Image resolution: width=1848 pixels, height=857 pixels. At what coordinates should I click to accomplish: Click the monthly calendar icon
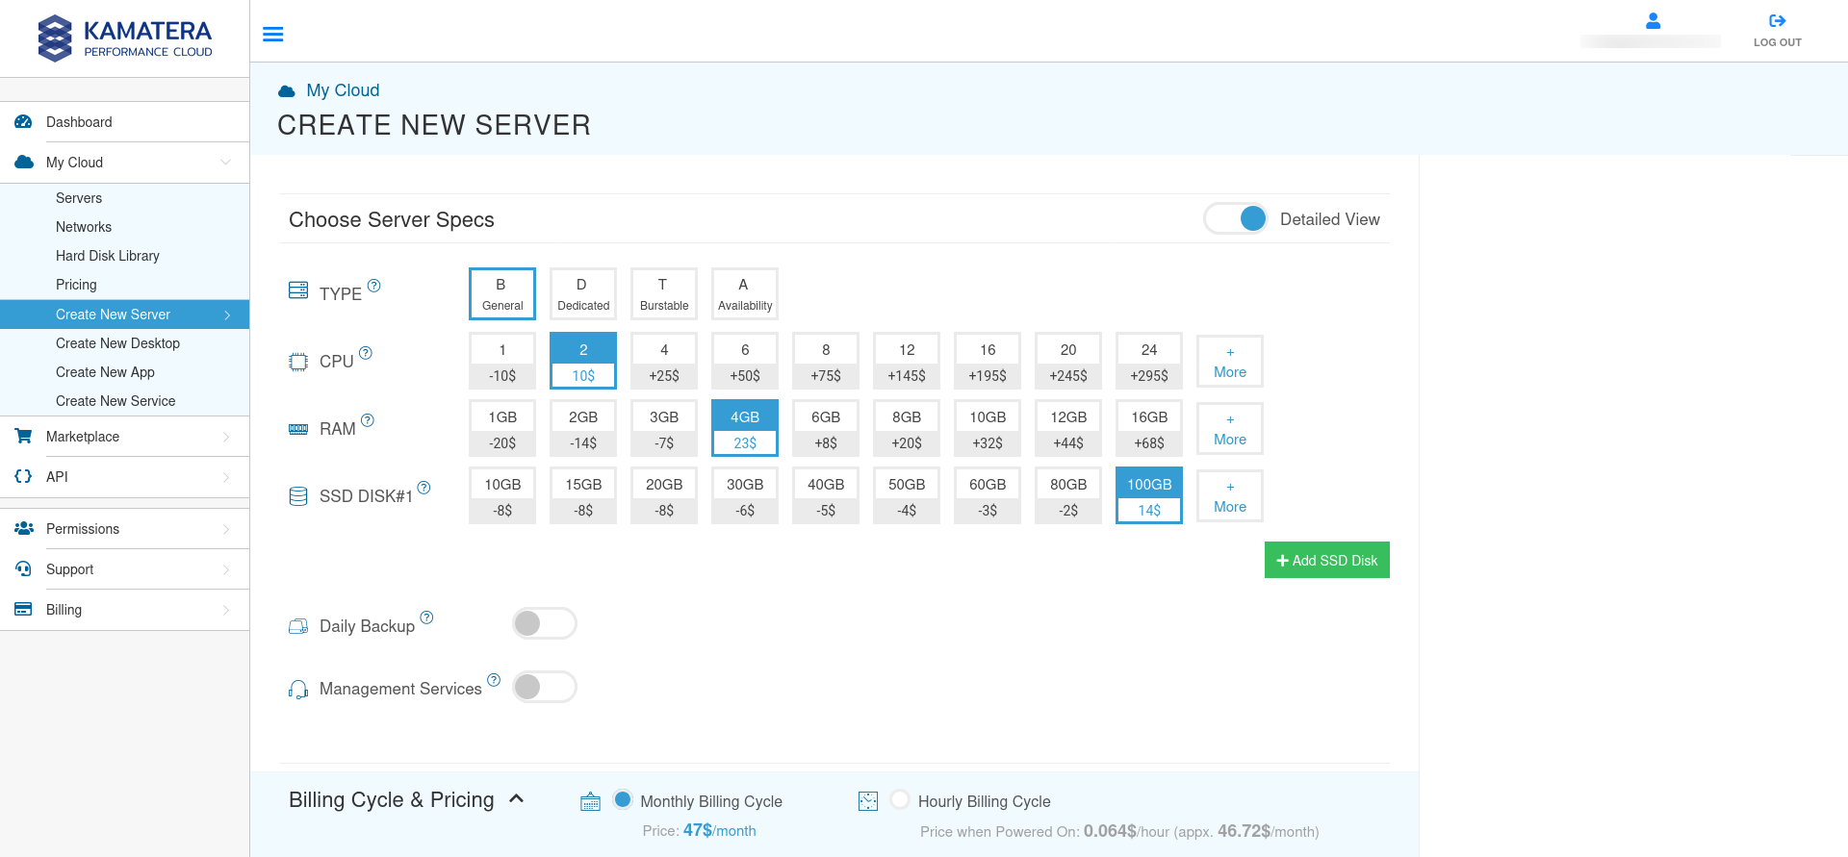tap(591, 801)
